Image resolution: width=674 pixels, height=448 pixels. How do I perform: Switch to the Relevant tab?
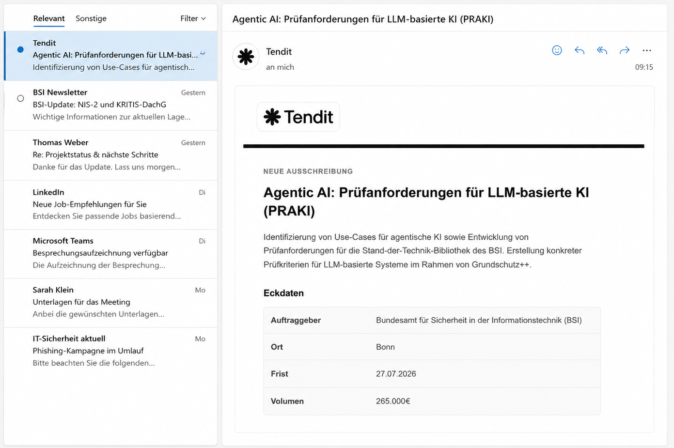pos(49,18)
